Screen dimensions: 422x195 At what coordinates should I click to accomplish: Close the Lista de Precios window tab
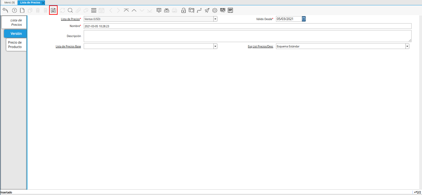coord(43,3)
